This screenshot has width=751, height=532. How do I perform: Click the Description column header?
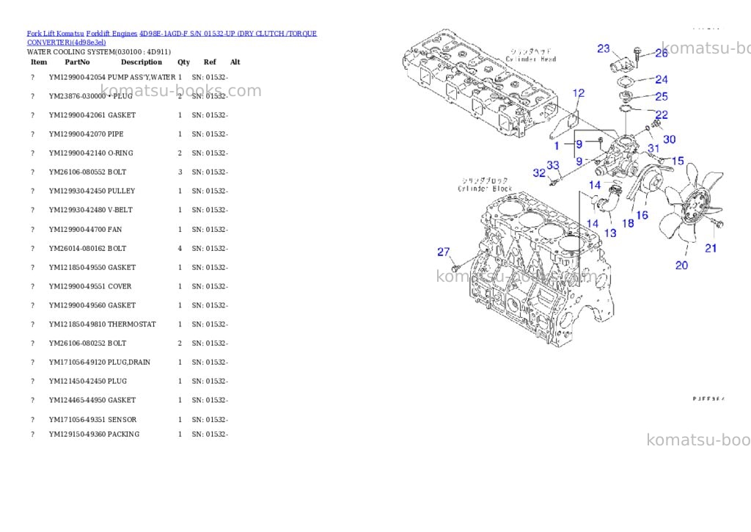142,62
